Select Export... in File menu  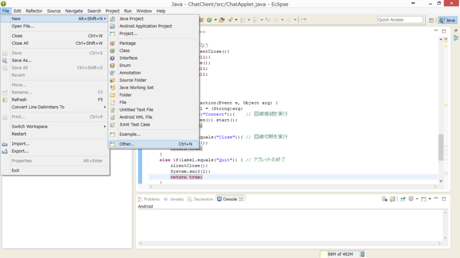pyautogui.click(x=55, y=151)
